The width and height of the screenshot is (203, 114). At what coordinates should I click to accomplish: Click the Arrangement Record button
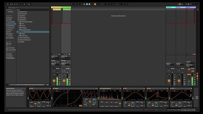[x=89, y=4]
